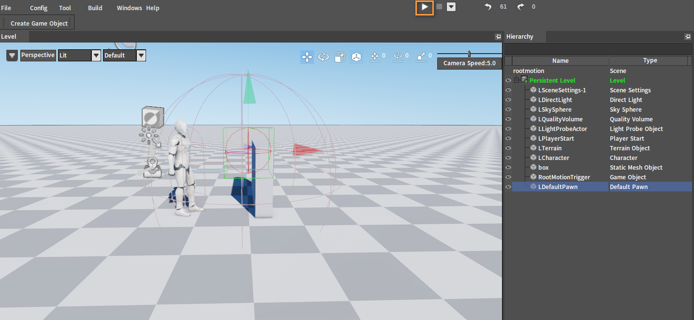
Task: Open the viewport options menu icon
Action: (x=12, y=56)
